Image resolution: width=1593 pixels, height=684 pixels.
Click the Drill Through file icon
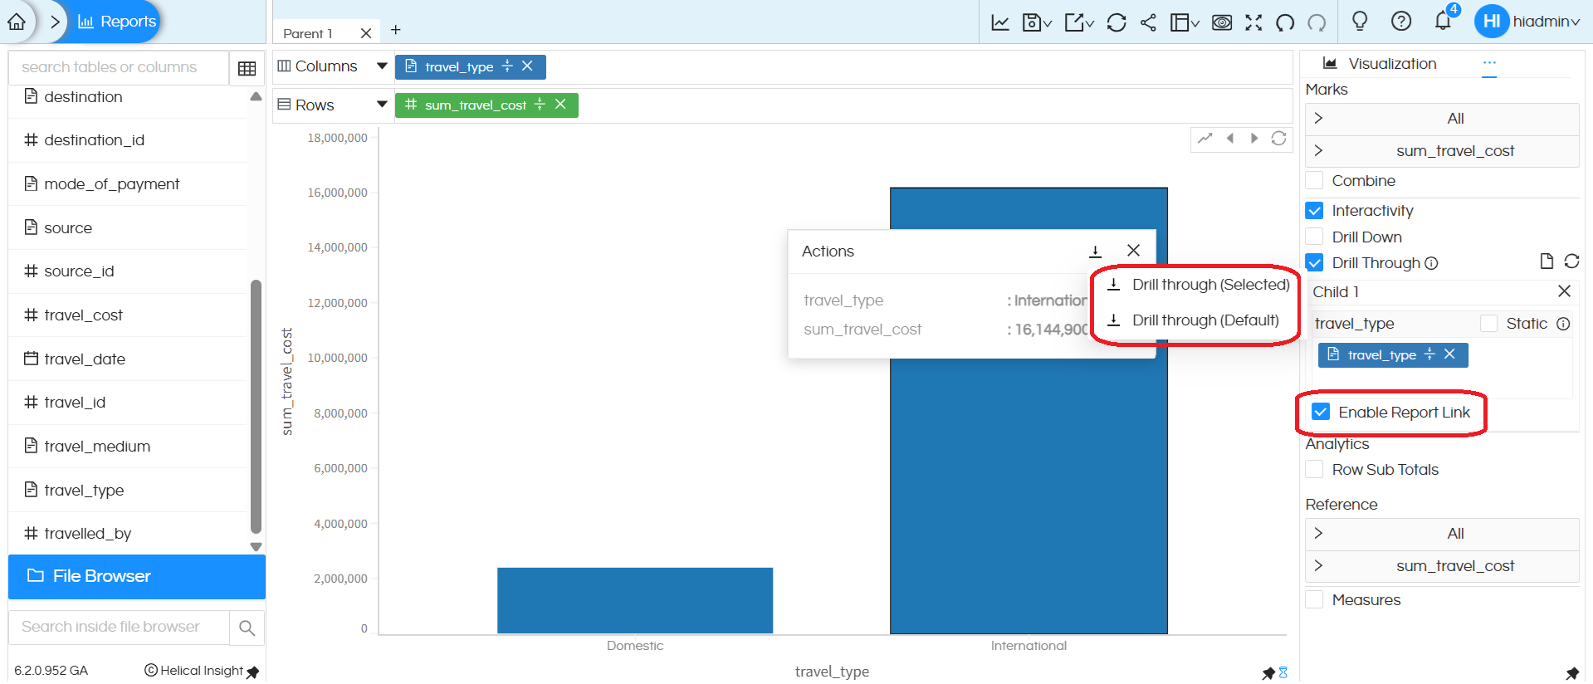(x=1547, y=261)
